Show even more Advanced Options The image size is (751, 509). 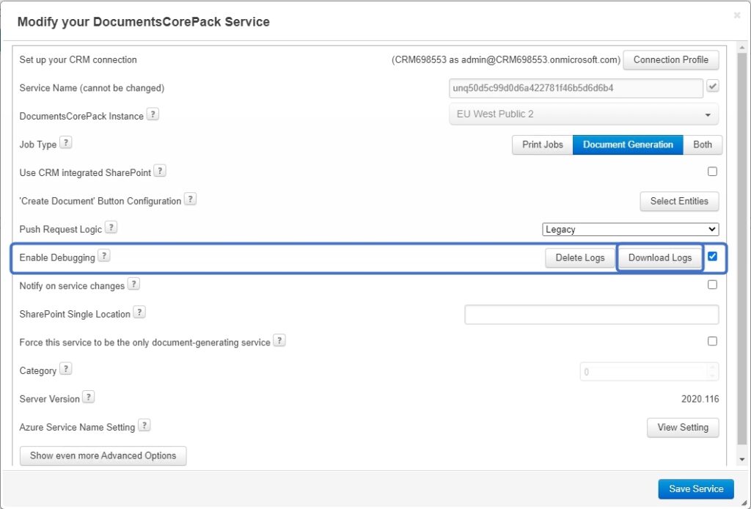pyautogui.click(x=103, y=455)
